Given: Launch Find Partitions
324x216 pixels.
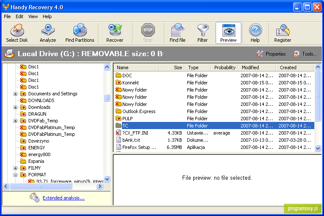Looking at the screenshot, I should point(80,33).
